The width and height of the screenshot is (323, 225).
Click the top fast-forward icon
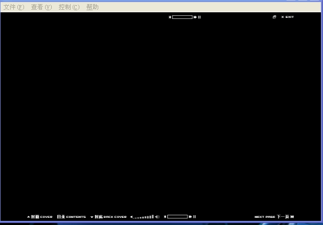click(x=195, y=17)
